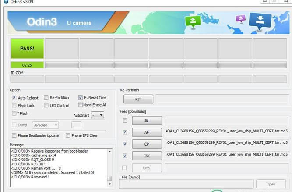Click the blue download icon in banner

(x=260, y=20)
